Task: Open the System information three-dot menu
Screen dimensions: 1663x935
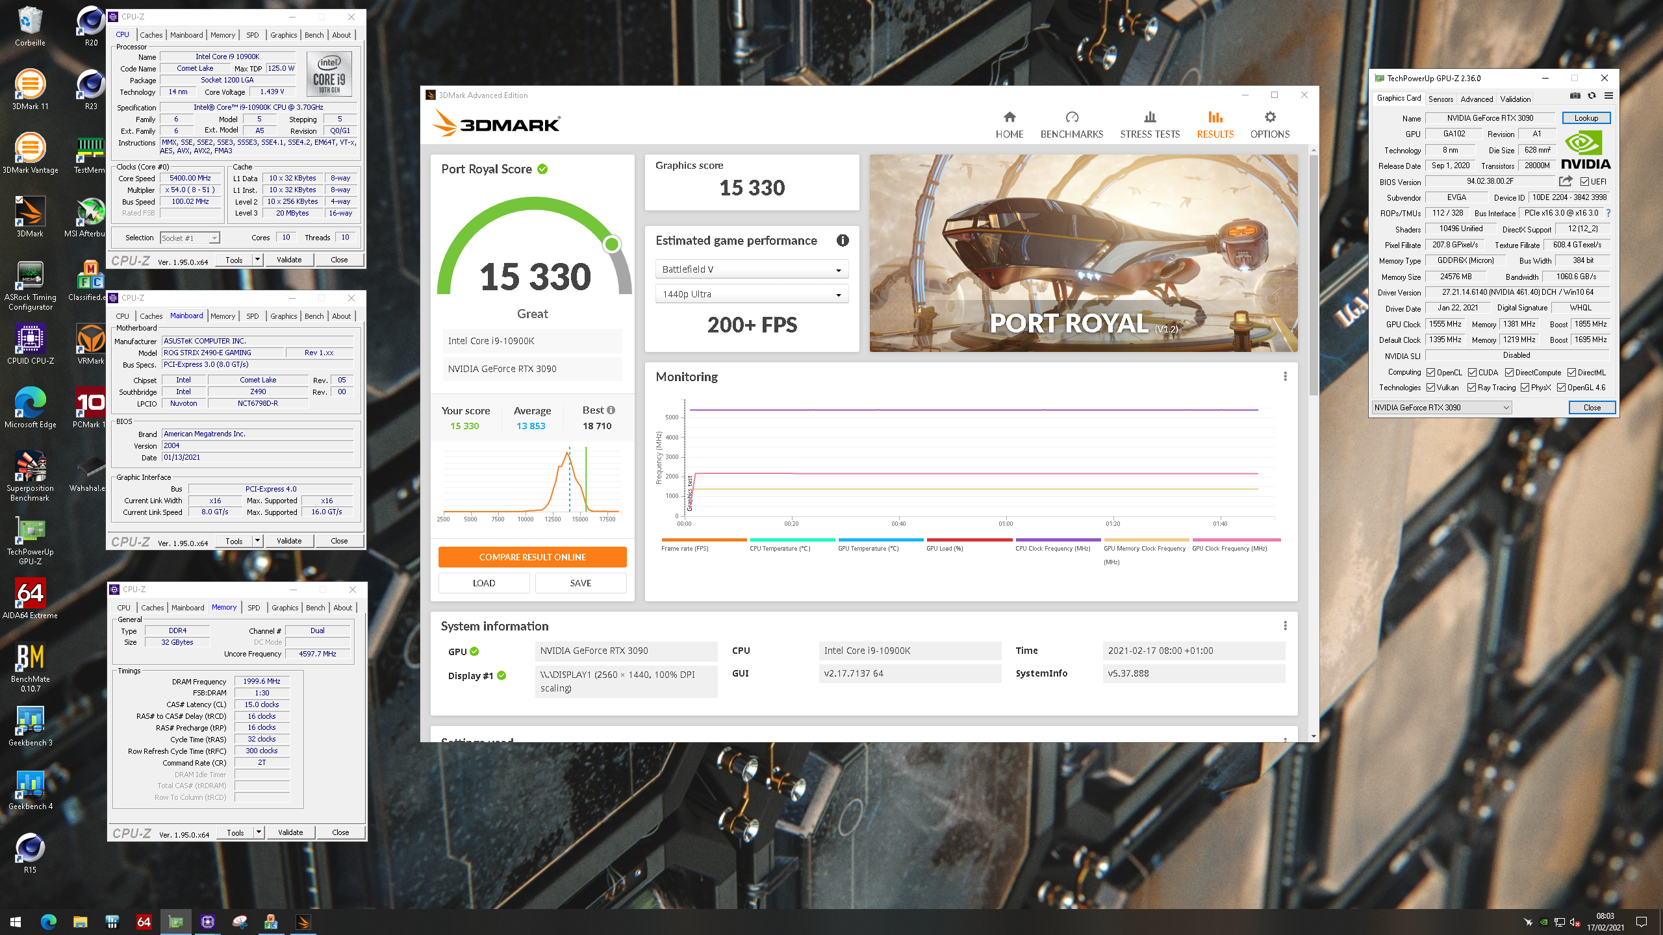Action: point(1285,626)
